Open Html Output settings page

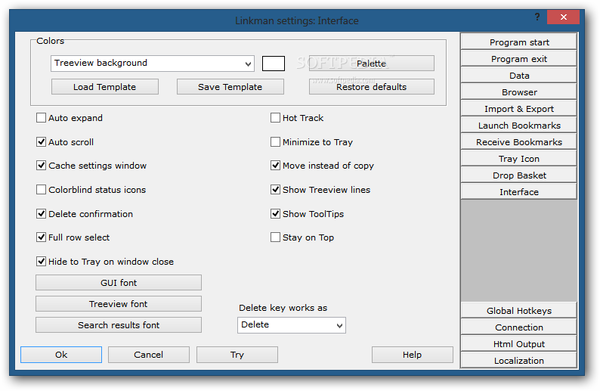pos(518,344)
